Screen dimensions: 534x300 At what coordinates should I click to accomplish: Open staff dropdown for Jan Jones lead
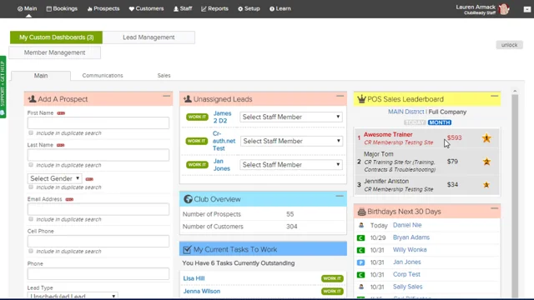coord(291,165)
